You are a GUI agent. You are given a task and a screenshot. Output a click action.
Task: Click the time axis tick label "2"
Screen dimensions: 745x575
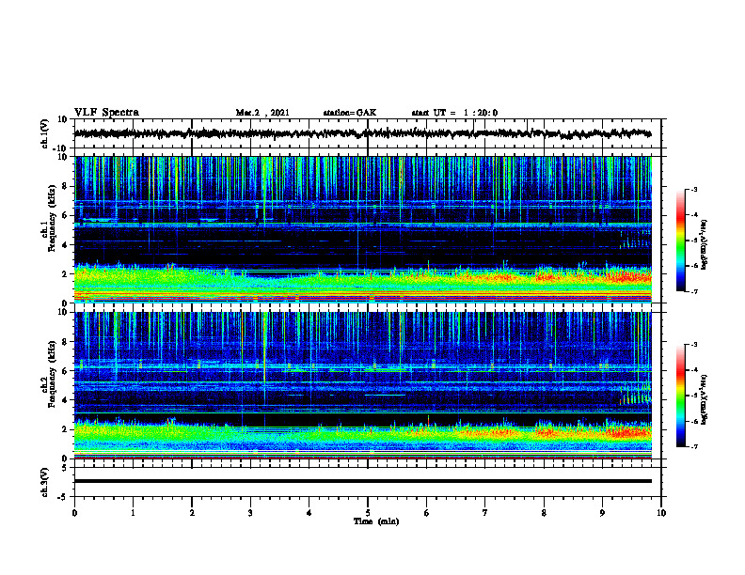click(192, 513)
